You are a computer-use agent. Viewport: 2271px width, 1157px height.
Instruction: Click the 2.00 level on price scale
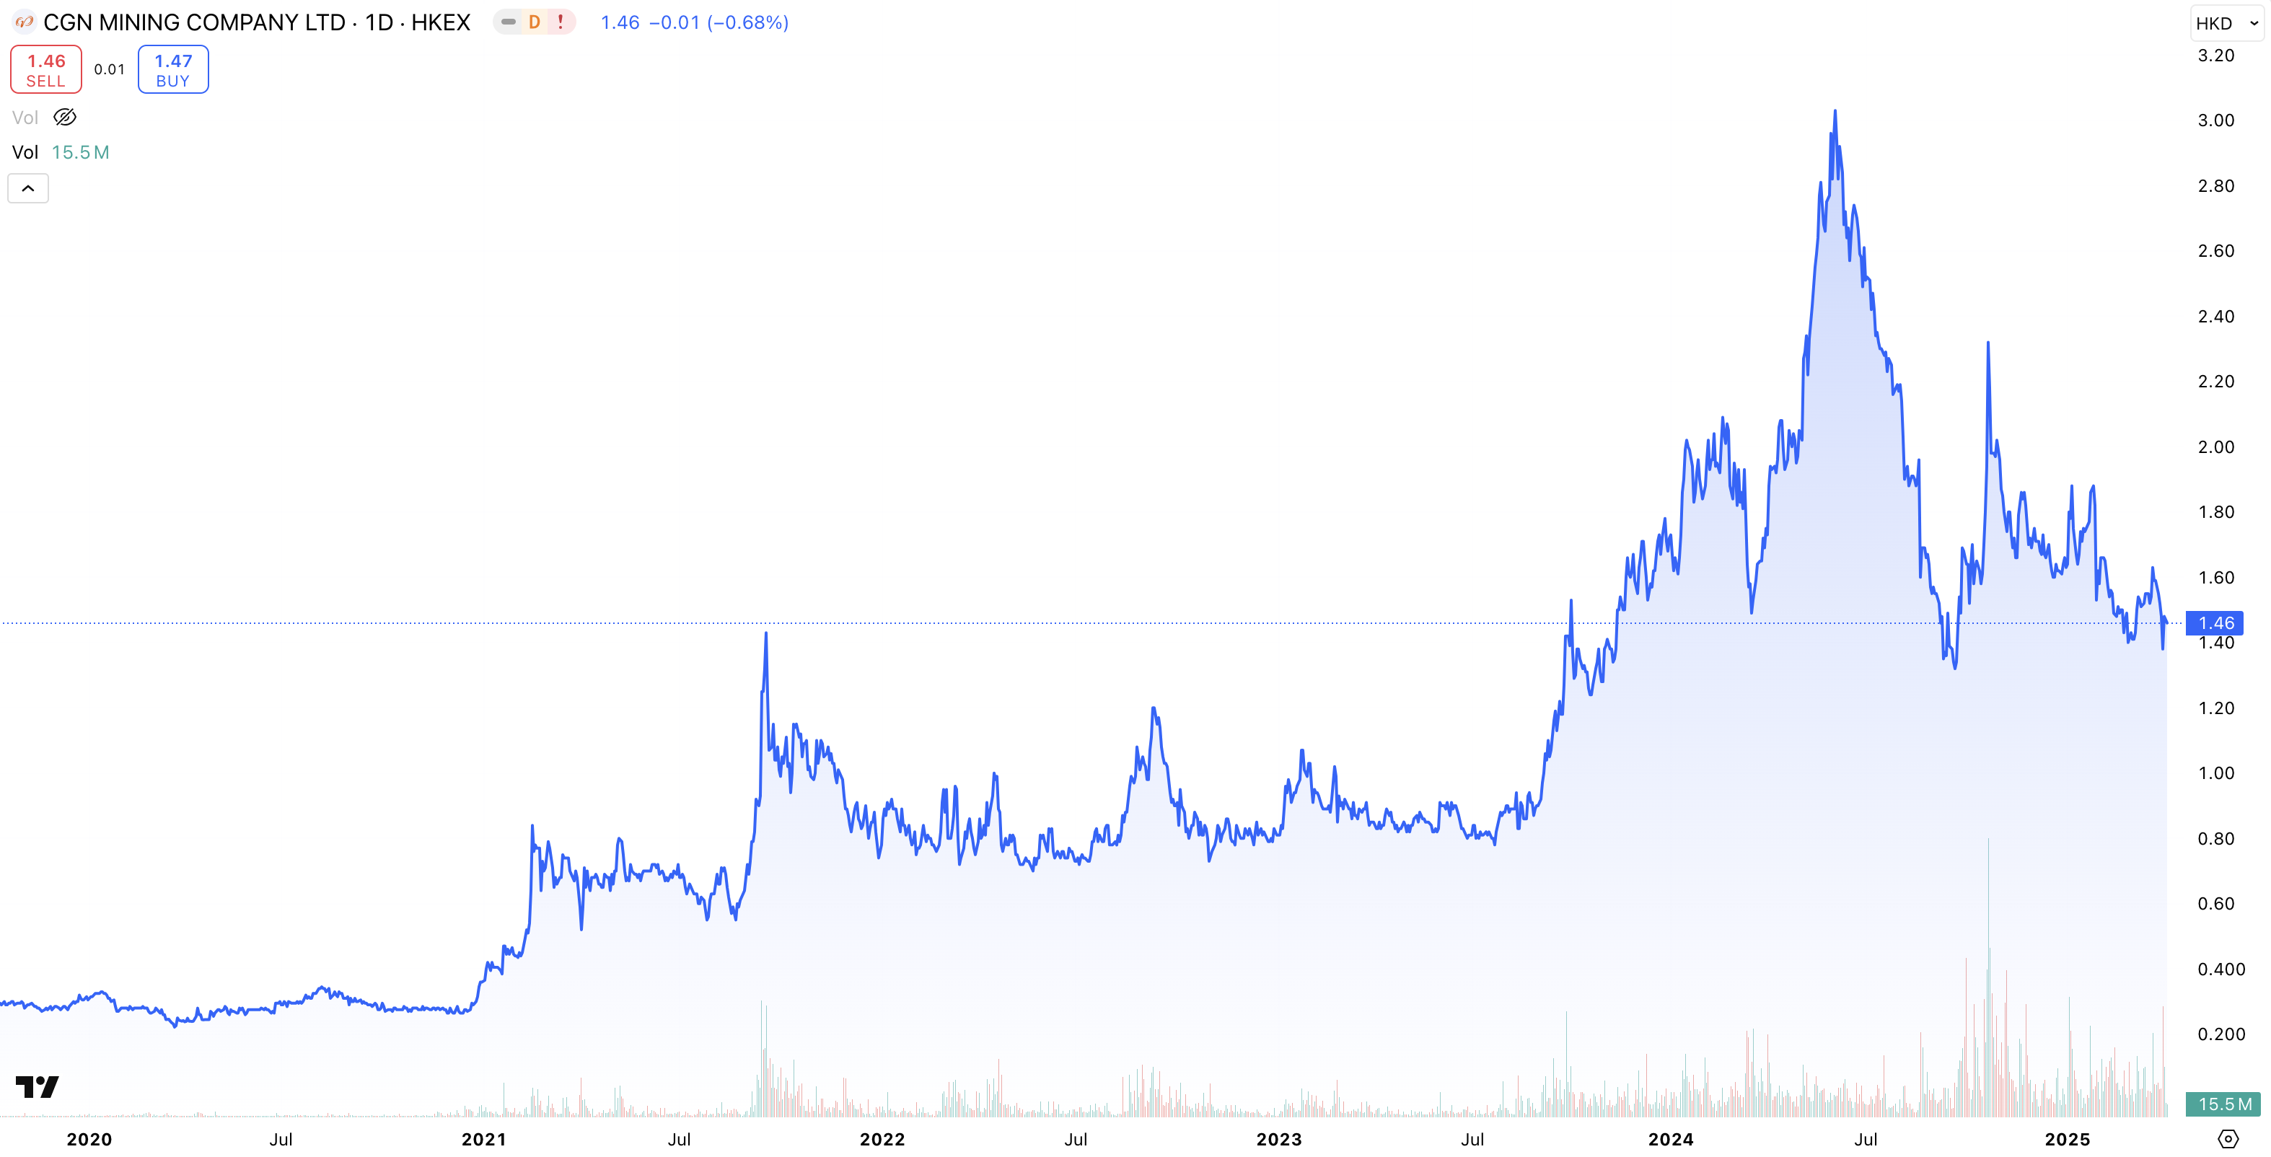coord(2215,446)
